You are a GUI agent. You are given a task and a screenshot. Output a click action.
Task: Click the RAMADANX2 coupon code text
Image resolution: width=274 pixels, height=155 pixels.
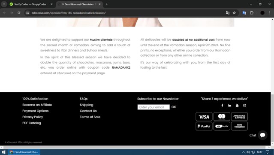pyautogui.click(x=121, y=67)
